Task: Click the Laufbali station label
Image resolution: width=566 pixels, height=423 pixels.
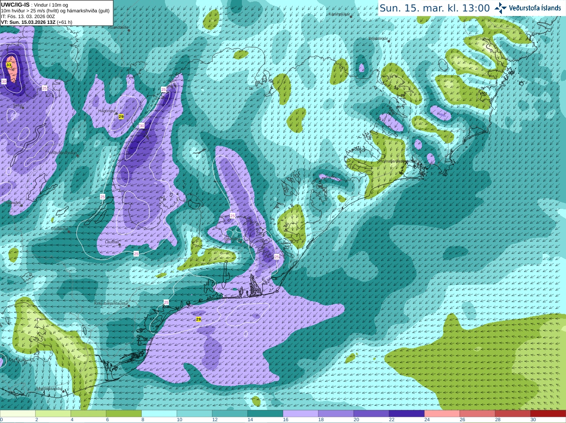Action: [x=112, y=242]
